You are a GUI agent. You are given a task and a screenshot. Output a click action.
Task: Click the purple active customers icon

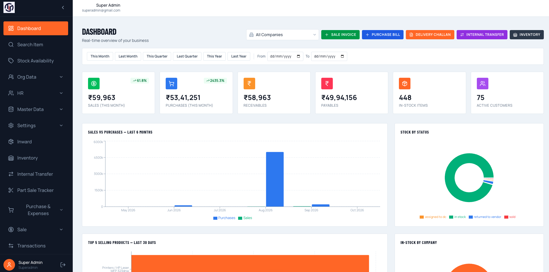tap(483, 84)
